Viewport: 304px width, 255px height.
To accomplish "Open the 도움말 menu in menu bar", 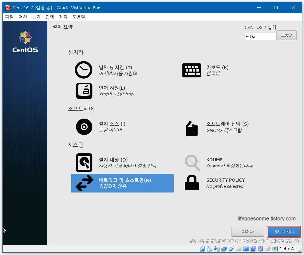I will click(79, 17).
